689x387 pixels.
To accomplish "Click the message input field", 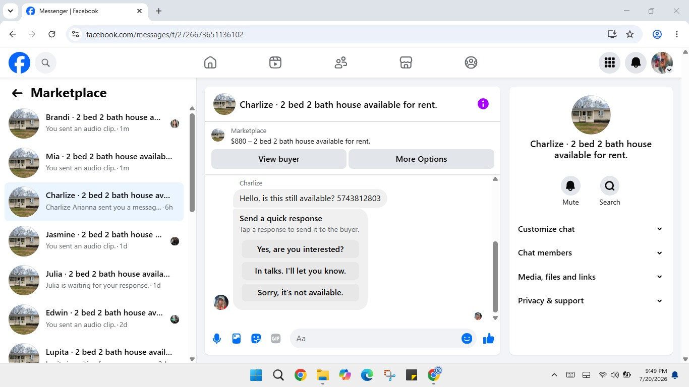I will (x=376, y=339).
